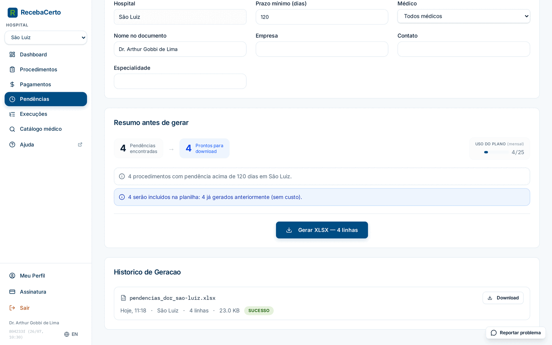Viewport: 552px width, 345px height.
Task: Click the SUCESSO status badge
Action: click(x=259, y=311)
